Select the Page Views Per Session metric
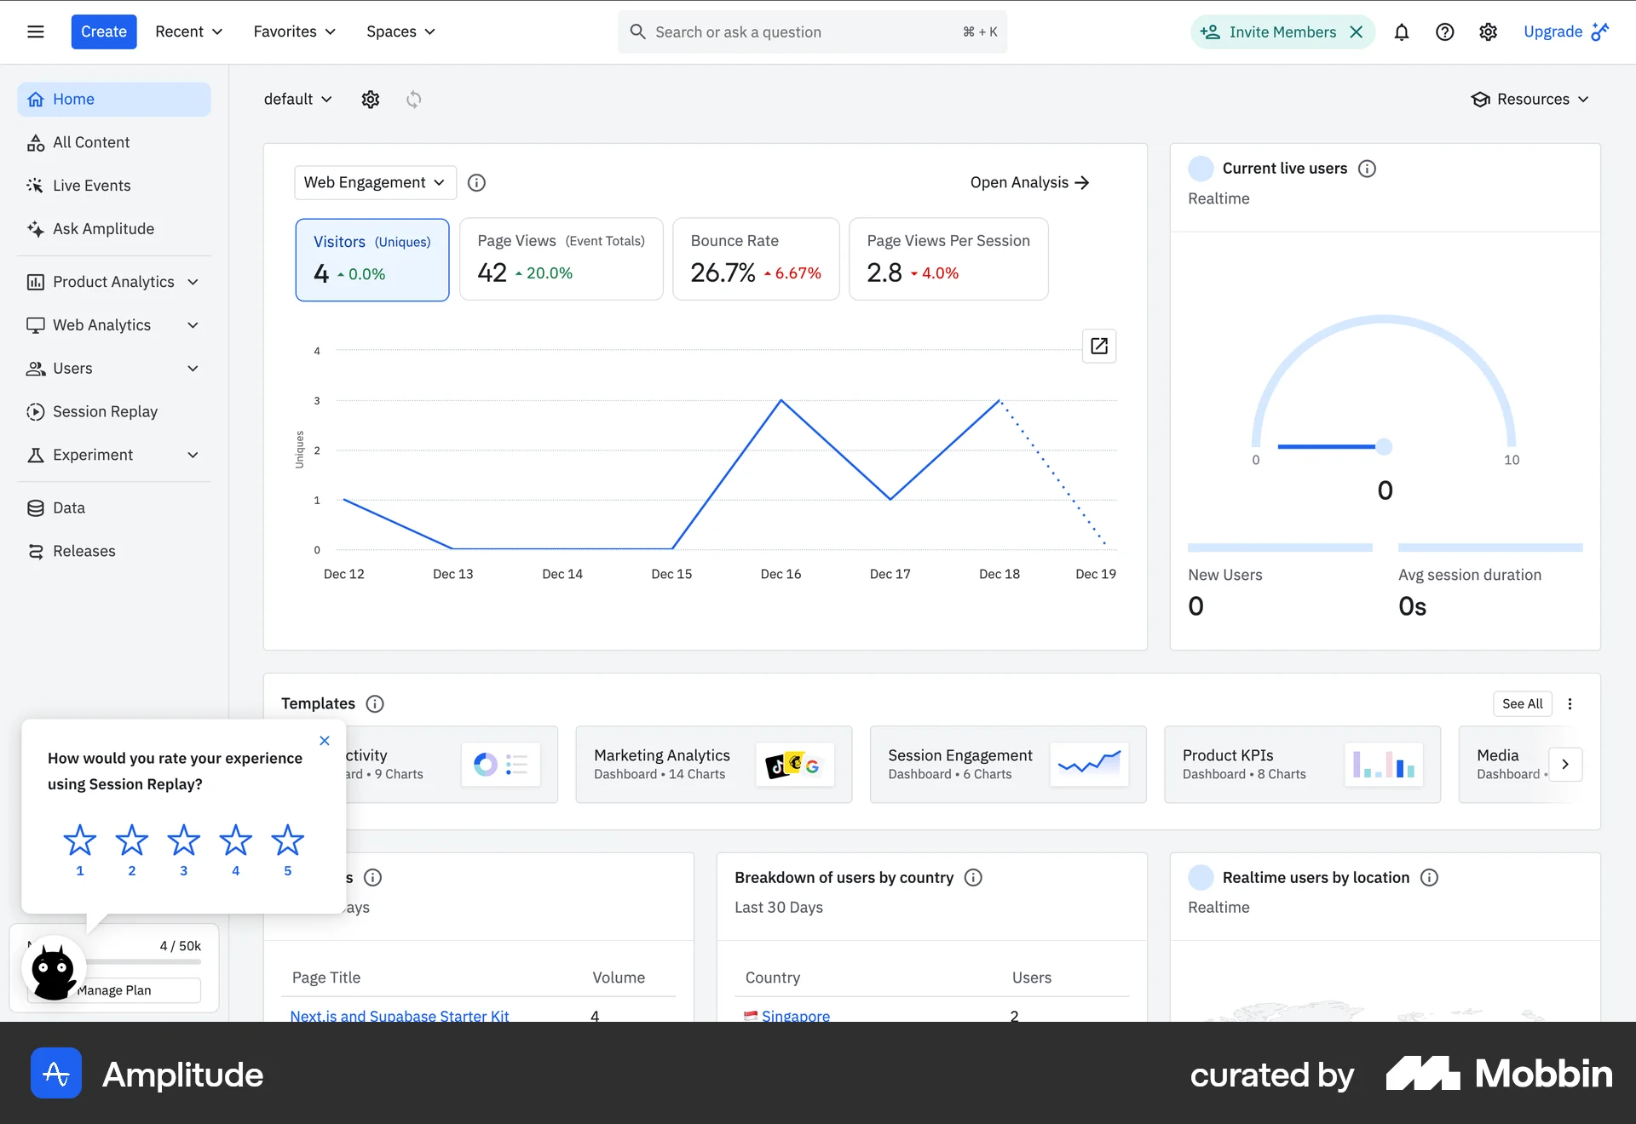The height and width of the screenshot is (1124, 1636). click(x=948, y=259)
